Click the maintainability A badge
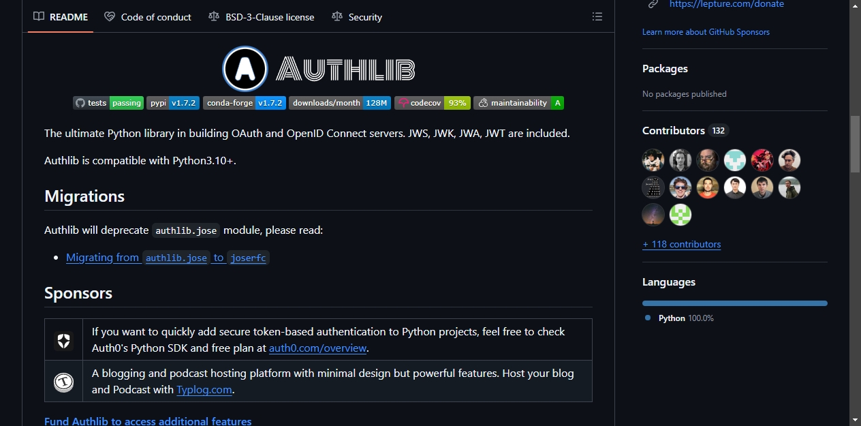This screenshot has width=861, height=426. [x=518, y=103]
